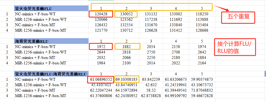This screenshot has height=102, width=266.
Task: Click the cell showing 2164
Action: [202, 63]
